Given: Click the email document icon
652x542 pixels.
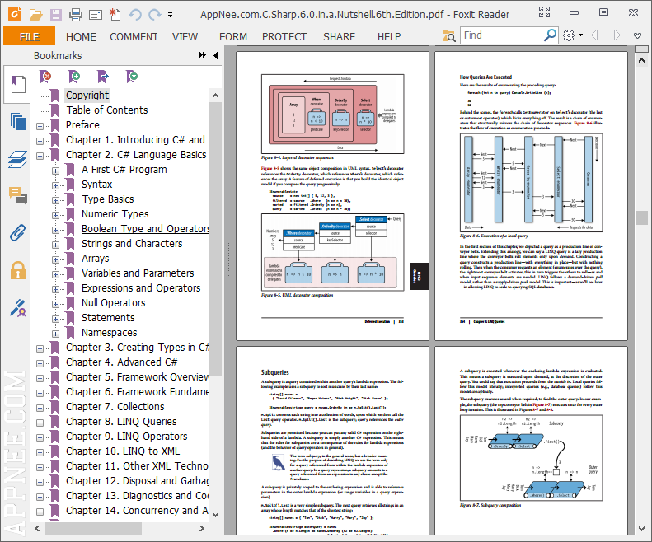Looking at the screenshot, I should point(96,16).
